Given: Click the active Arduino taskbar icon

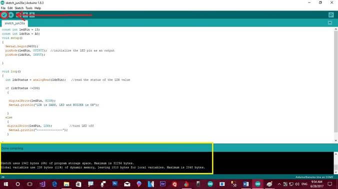Looking at the screenshot, I should pyautogui.click(x=257, y=184).
